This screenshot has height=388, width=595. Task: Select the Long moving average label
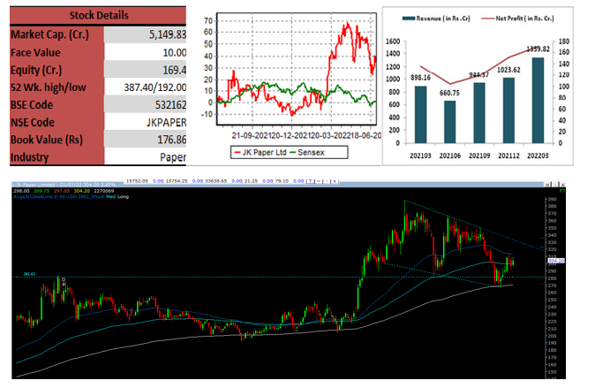(x=123, y=197)
